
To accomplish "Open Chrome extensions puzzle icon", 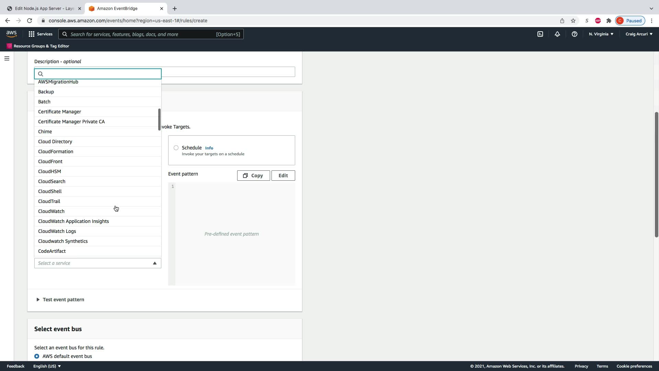I will pos(609,21).
